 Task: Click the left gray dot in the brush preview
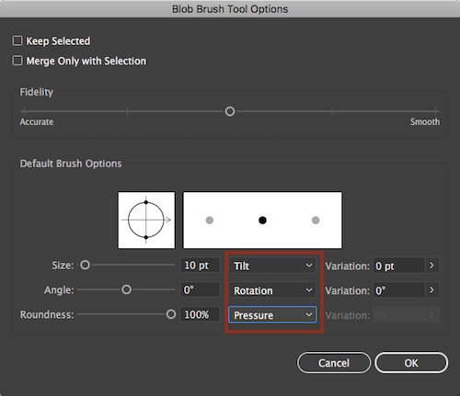(x=210, y=221)
